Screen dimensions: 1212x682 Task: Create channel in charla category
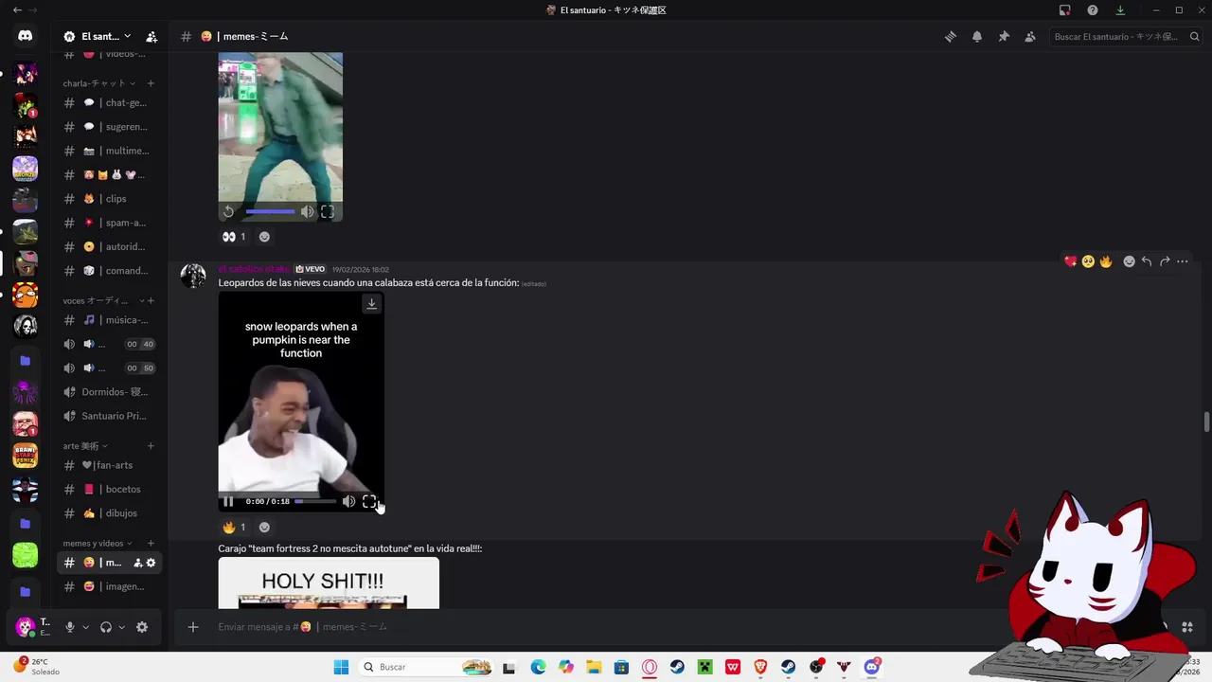click(x=151, y=83)
